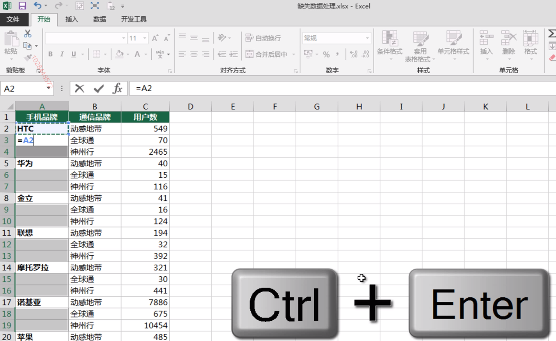Viewport: 556px width, 341px height.
Task: Click 单元格样式 (Cell Styles) button
Action: 453,45
